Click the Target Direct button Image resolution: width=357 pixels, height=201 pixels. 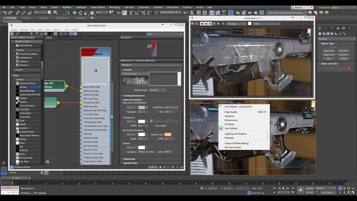(x=329, y=55)
